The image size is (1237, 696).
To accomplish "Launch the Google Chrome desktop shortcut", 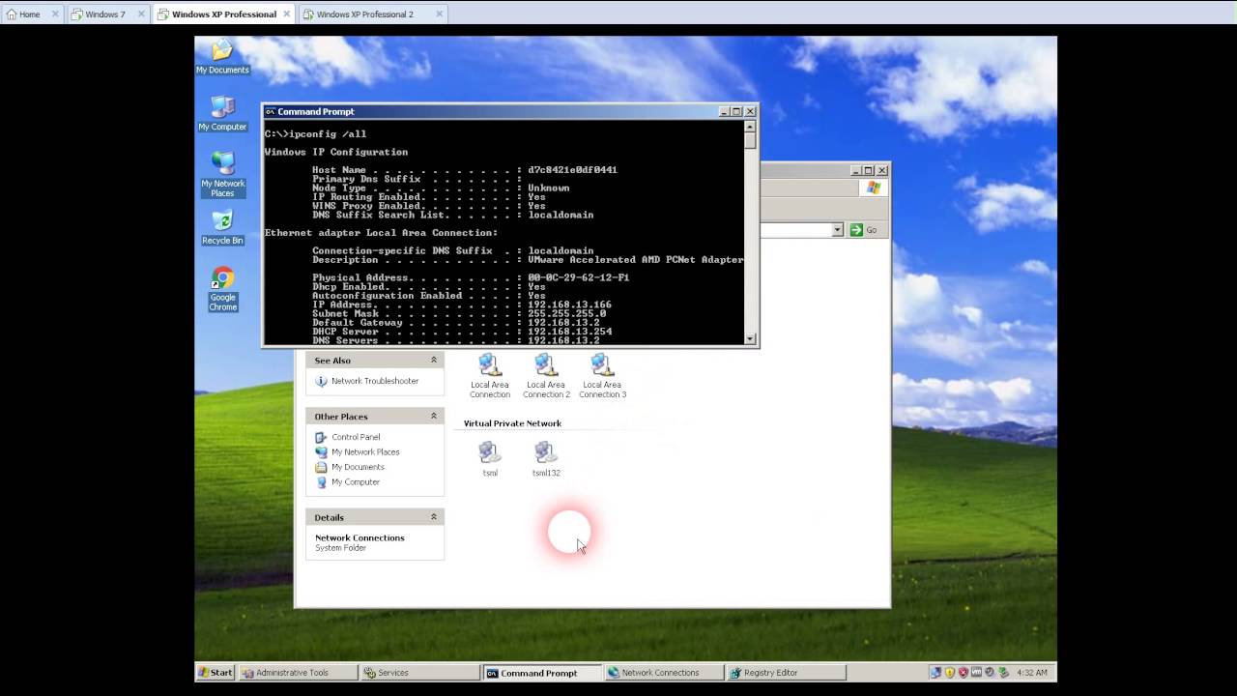I will pos(222,289).
